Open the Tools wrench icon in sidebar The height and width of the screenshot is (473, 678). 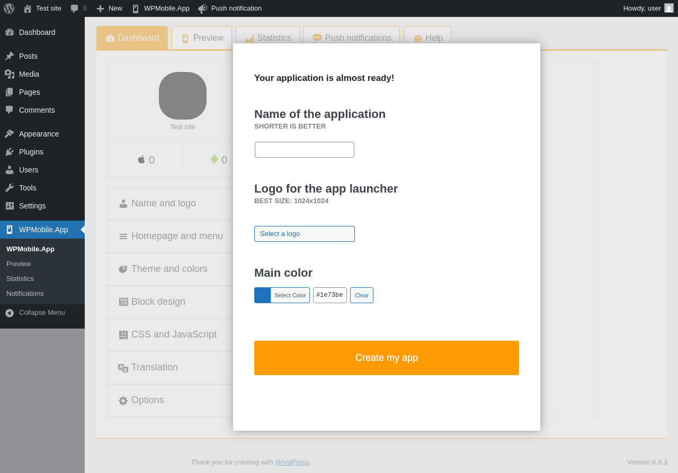tap(10, 188)
